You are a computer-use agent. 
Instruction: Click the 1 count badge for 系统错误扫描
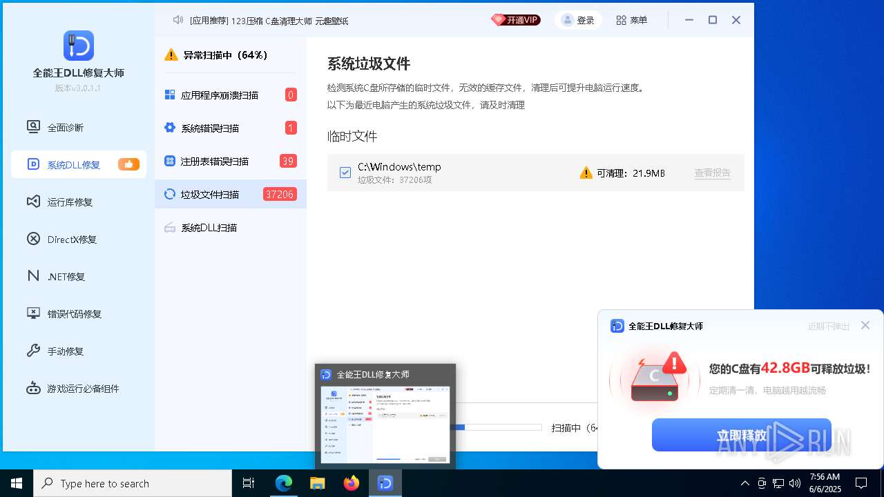point(291,128)
